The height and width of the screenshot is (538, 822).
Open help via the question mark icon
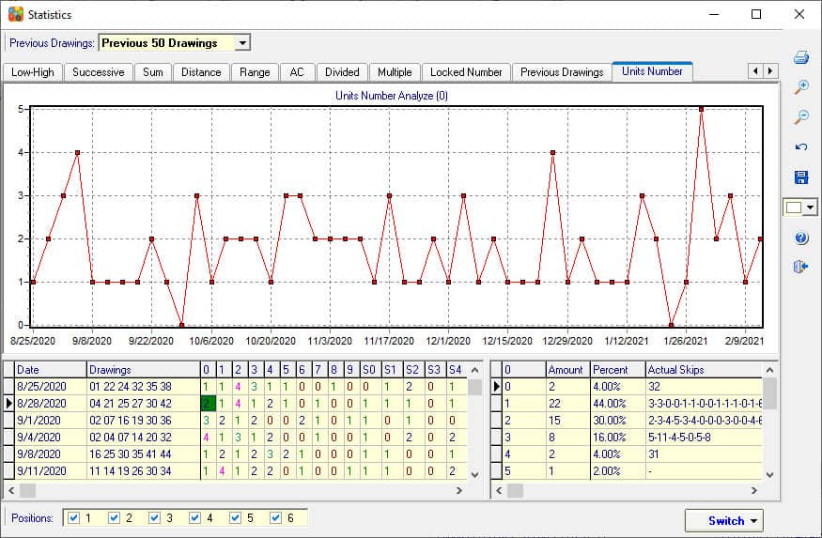coord(801,238)
